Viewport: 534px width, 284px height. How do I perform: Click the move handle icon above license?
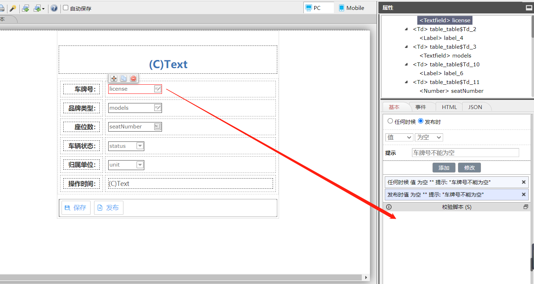click(x=114, y=78)
